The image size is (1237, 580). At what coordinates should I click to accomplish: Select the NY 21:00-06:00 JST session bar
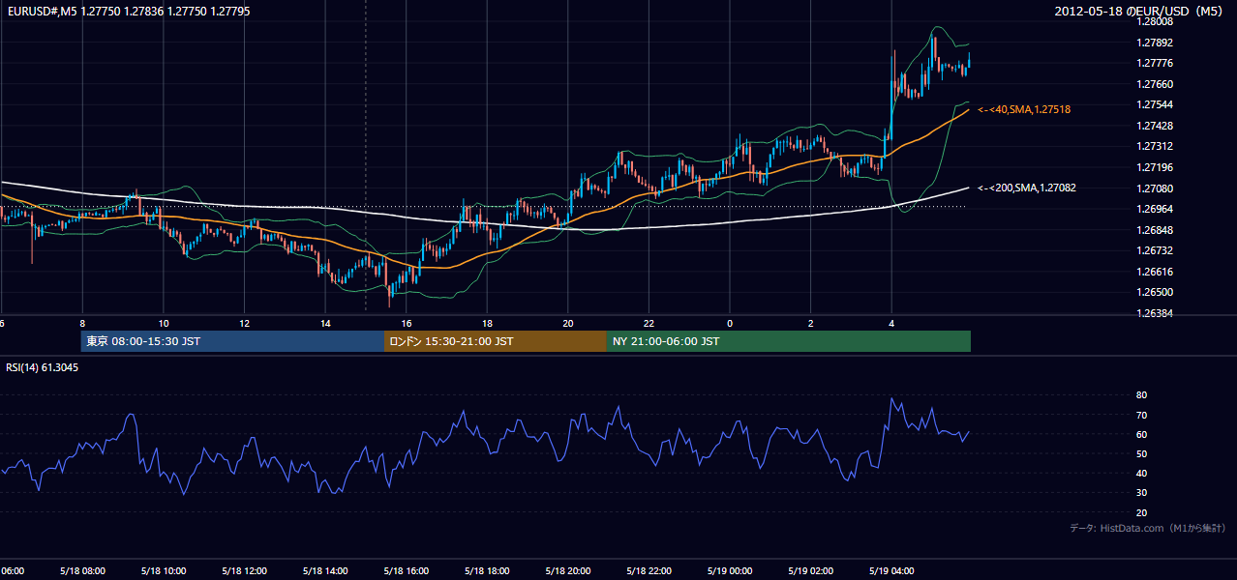coord(789,341)
